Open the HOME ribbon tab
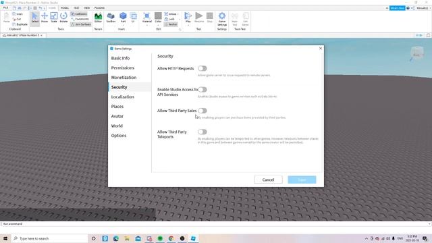This screenshot has width=432, height=243. [52, 8]
